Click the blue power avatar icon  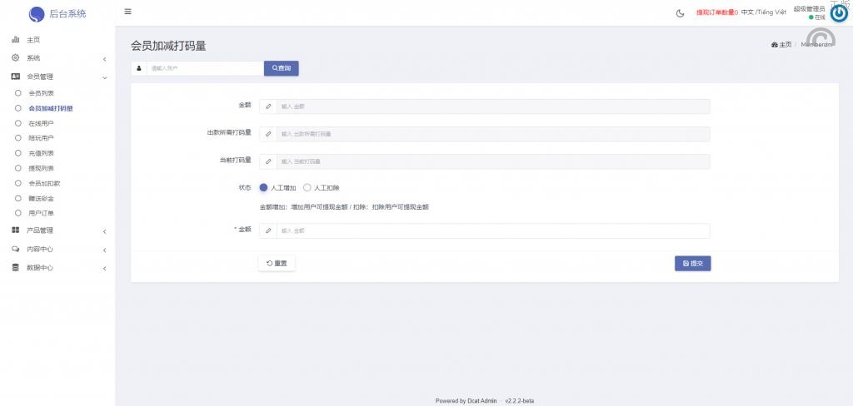tap(839, 13)
